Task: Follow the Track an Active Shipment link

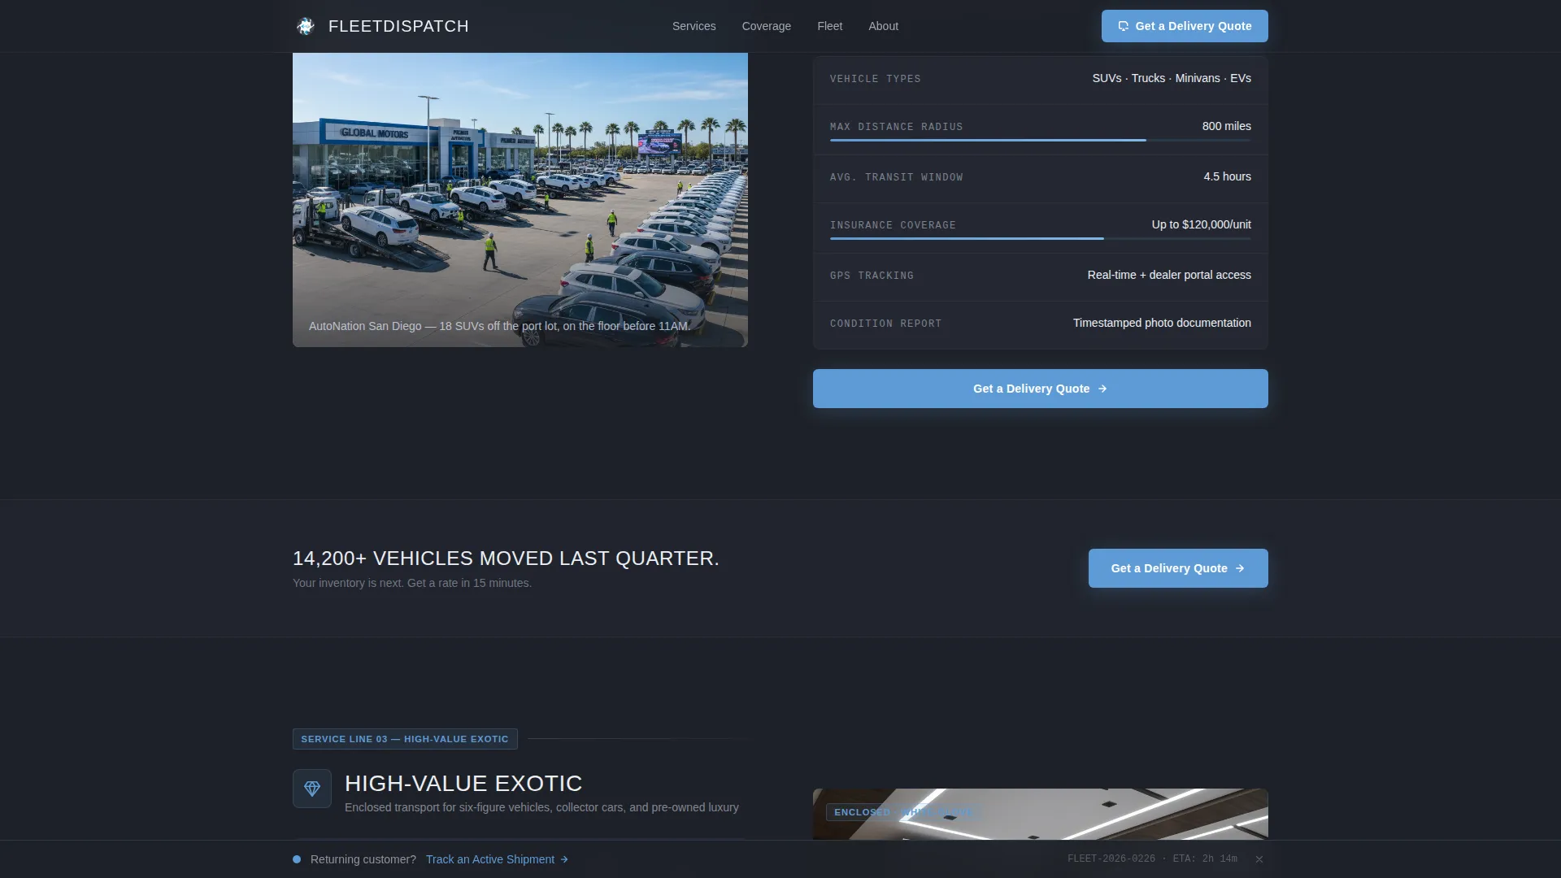Action: [x=497, y=859]
